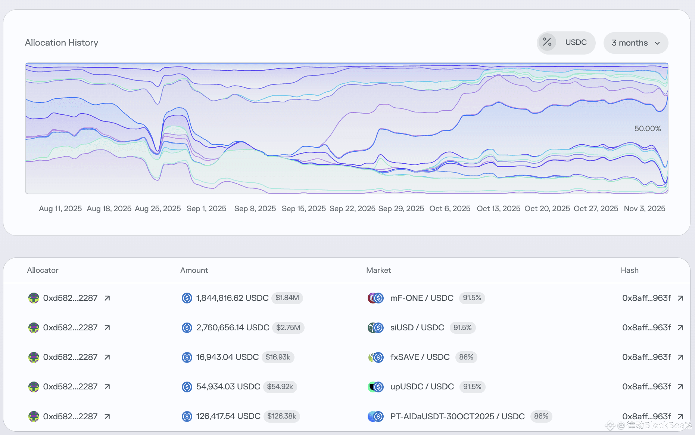Open the 3 months time range dropdown

[635, 43]
